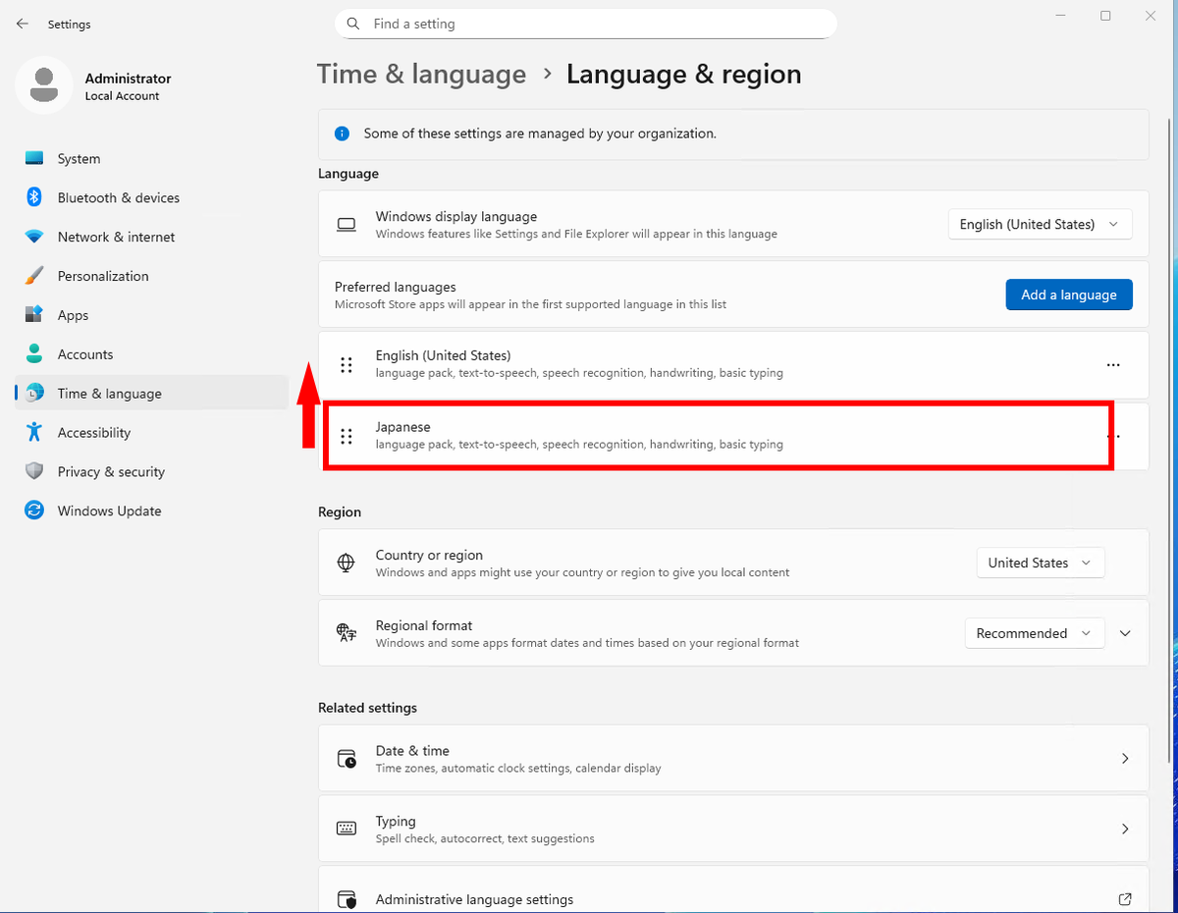Click the Time & language breadcrumb
Screen dimensions: 1178x913
421,75
